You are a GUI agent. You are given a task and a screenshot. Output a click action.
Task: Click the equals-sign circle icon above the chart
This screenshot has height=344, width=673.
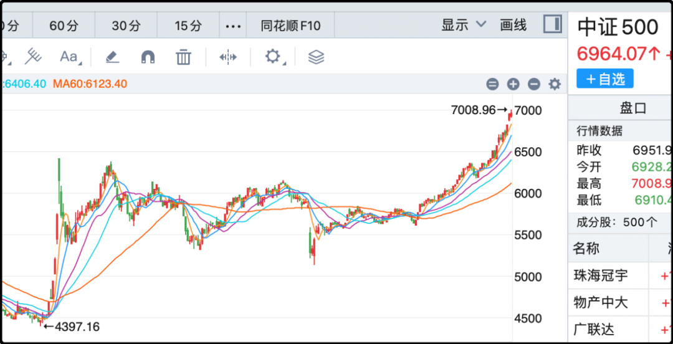(x=492, y=84)
